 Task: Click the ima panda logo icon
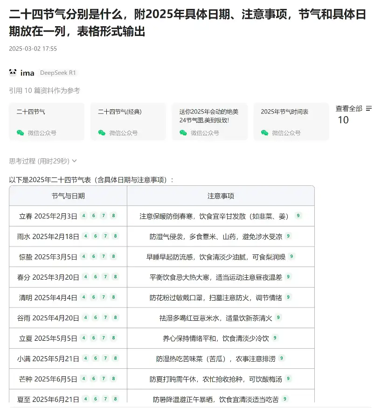13,73
